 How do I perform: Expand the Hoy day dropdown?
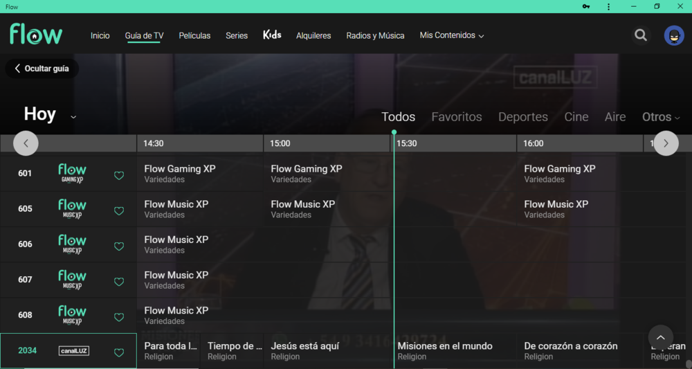(73, 117)
